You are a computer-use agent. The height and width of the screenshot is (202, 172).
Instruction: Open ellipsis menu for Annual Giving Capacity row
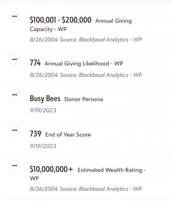(15, 17)
